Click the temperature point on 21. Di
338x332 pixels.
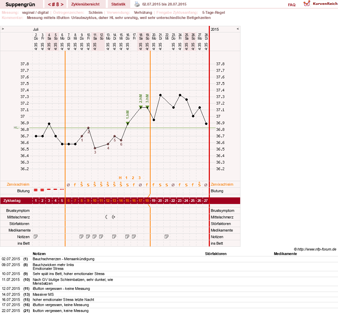[160, 95]
